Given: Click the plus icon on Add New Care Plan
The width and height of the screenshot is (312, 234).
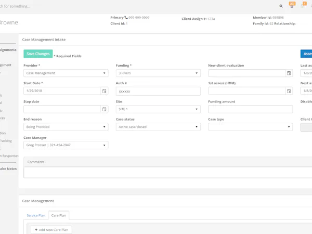Looking at the screenshot, I should 36,230.
